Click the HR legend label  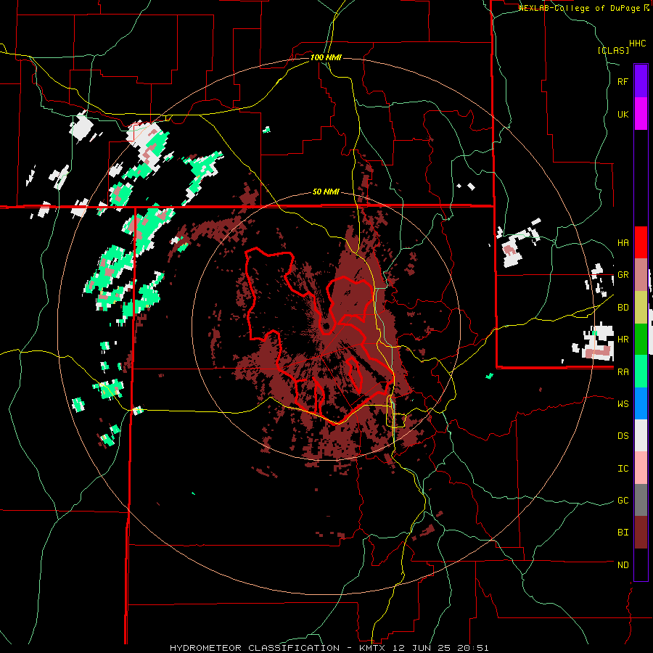tap(623, 340)
